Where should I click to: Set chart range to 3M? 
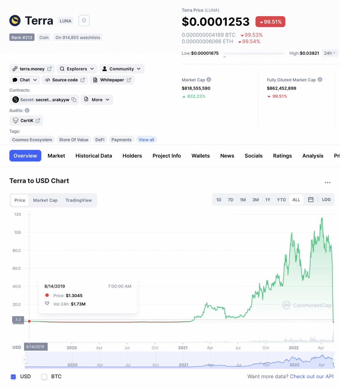pyautogui.click(x=255, y=200)
